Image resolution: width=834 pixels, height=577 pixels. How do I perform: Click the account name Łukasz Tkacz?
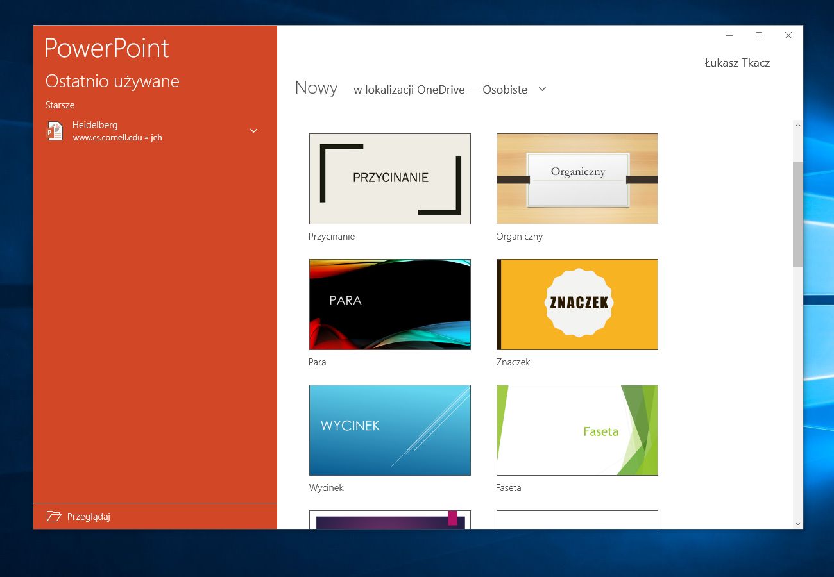click(736, 62)
